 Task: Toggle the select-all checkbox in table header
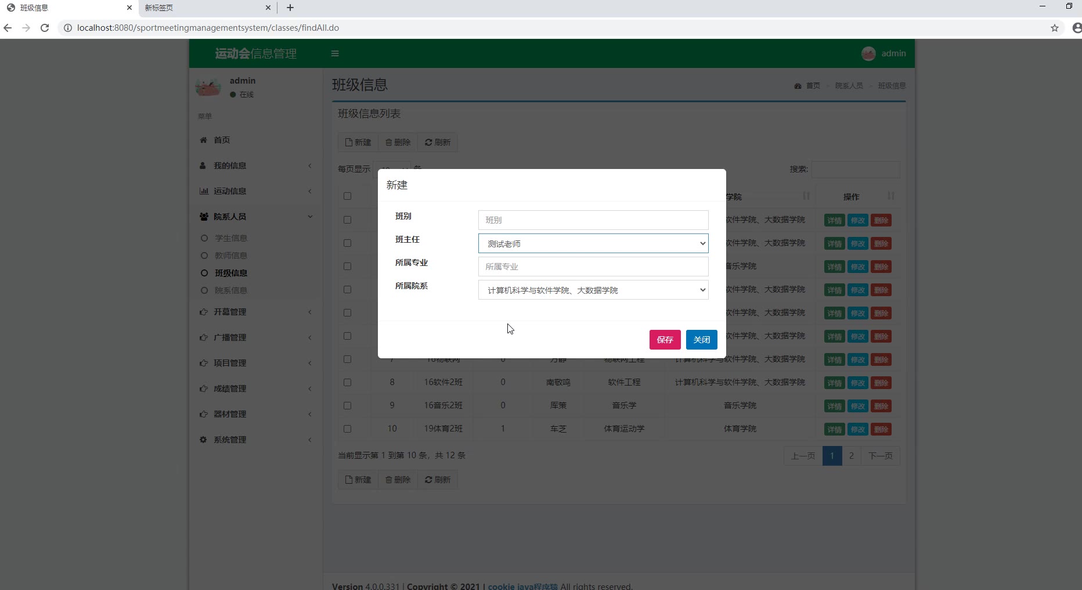pos(347,196)
